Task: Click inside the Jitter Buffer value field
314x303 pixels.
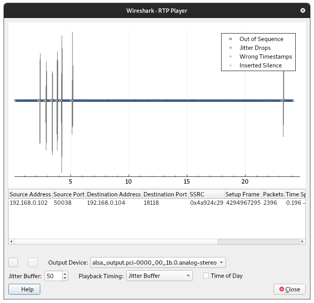Action: click(x=53, y=276)
